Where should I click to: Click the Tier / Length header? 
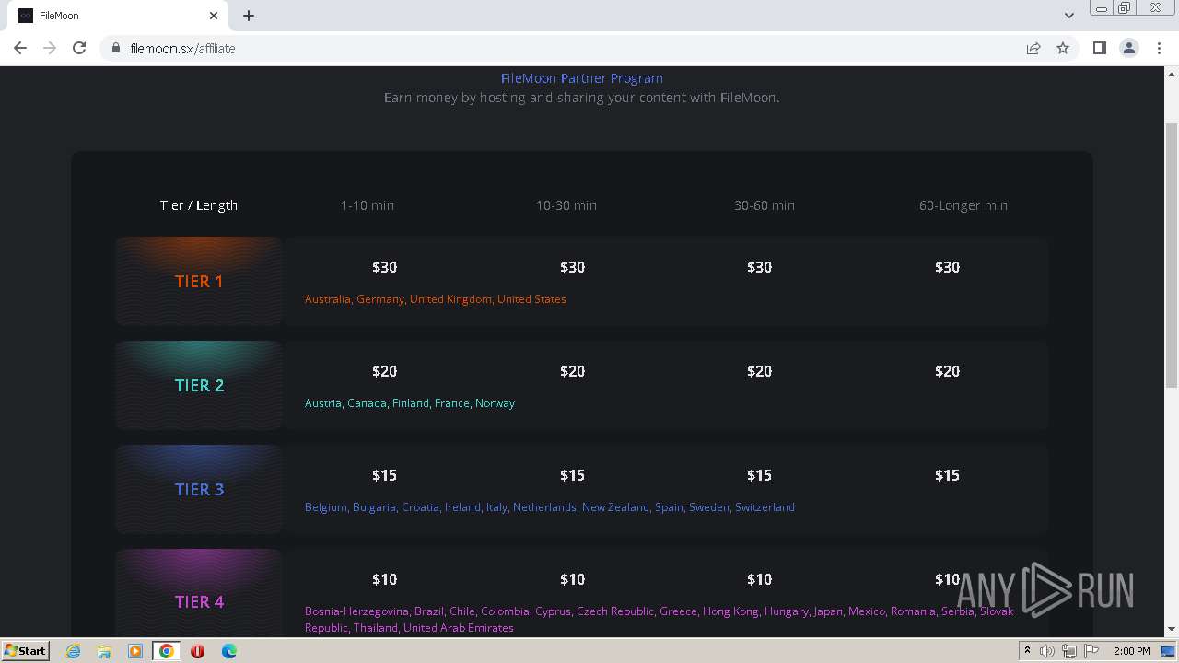pyautogui.click(x=199, y=205)
